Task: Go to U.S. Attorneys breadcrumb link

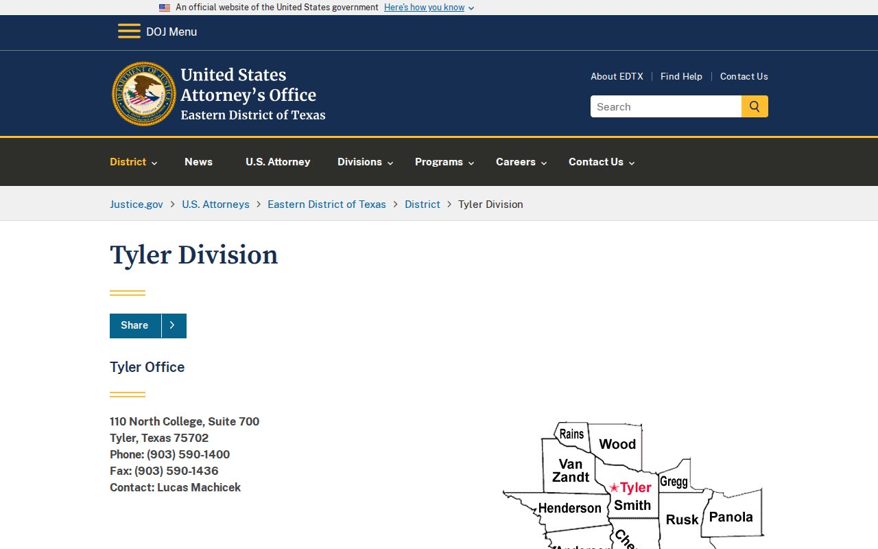Action: 215,204
